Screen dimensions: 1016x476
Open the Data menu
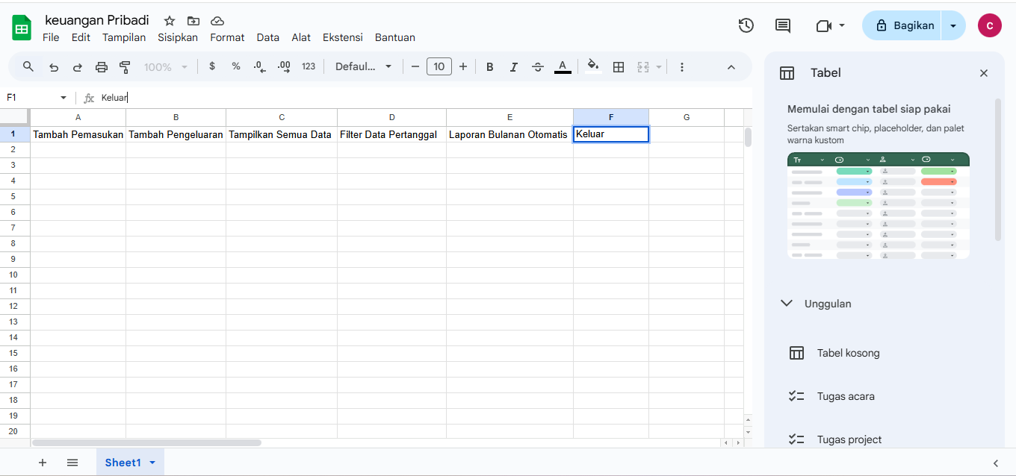pyautogui.click(x=267, y=37)
